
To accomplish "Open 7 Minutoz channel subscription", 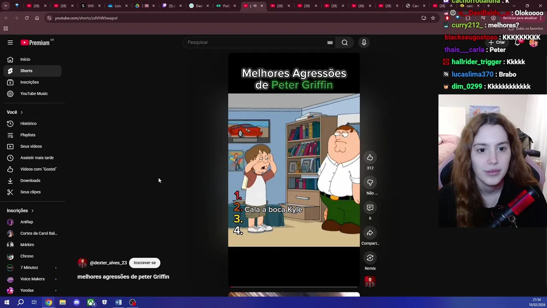I will click(x=32, y=267).
